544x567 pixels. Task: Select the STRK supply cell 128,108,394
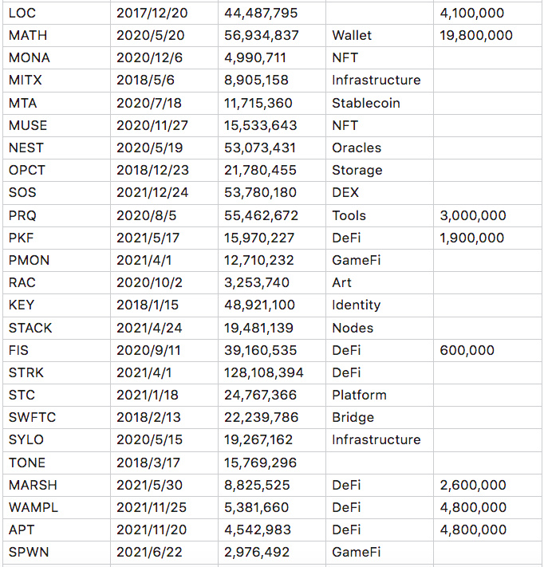tap(272, 373)
